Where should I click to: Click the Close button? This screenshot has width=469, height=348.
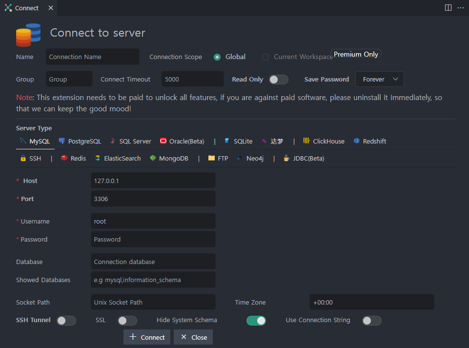(193, 337)
